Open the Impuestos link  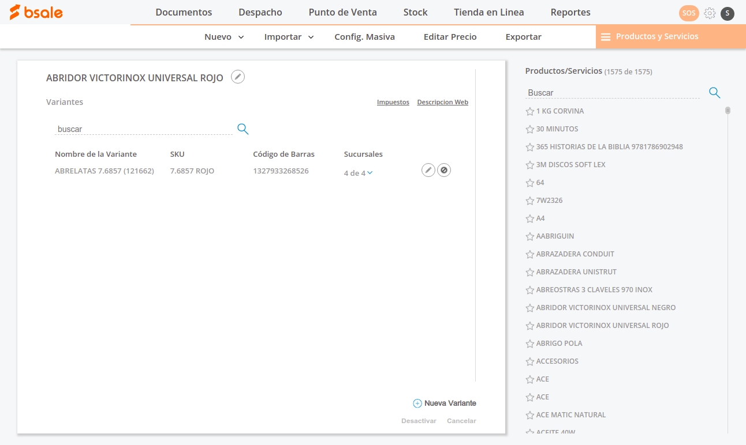(393, 102)
